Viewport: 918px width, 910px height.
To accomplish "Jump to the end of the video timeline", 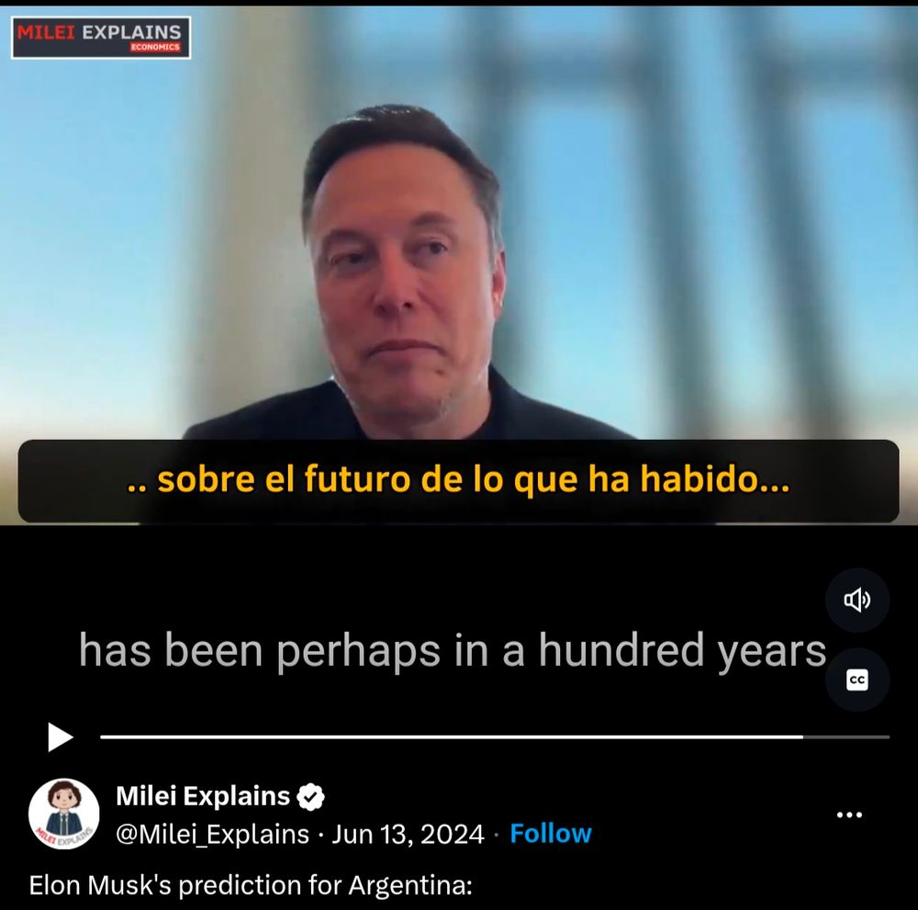I will [x=887, y=736].
